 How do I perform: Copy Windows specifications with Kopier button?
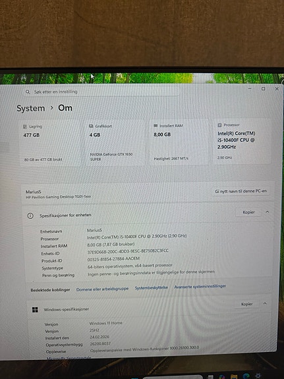click(x=247, y=304)
